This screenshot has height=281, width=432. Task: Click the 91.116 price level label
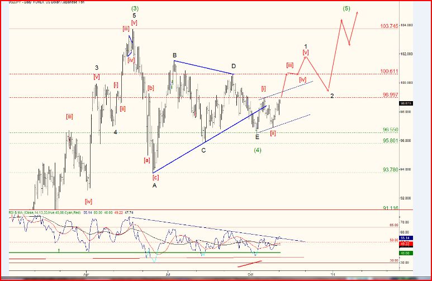point(390,208)
